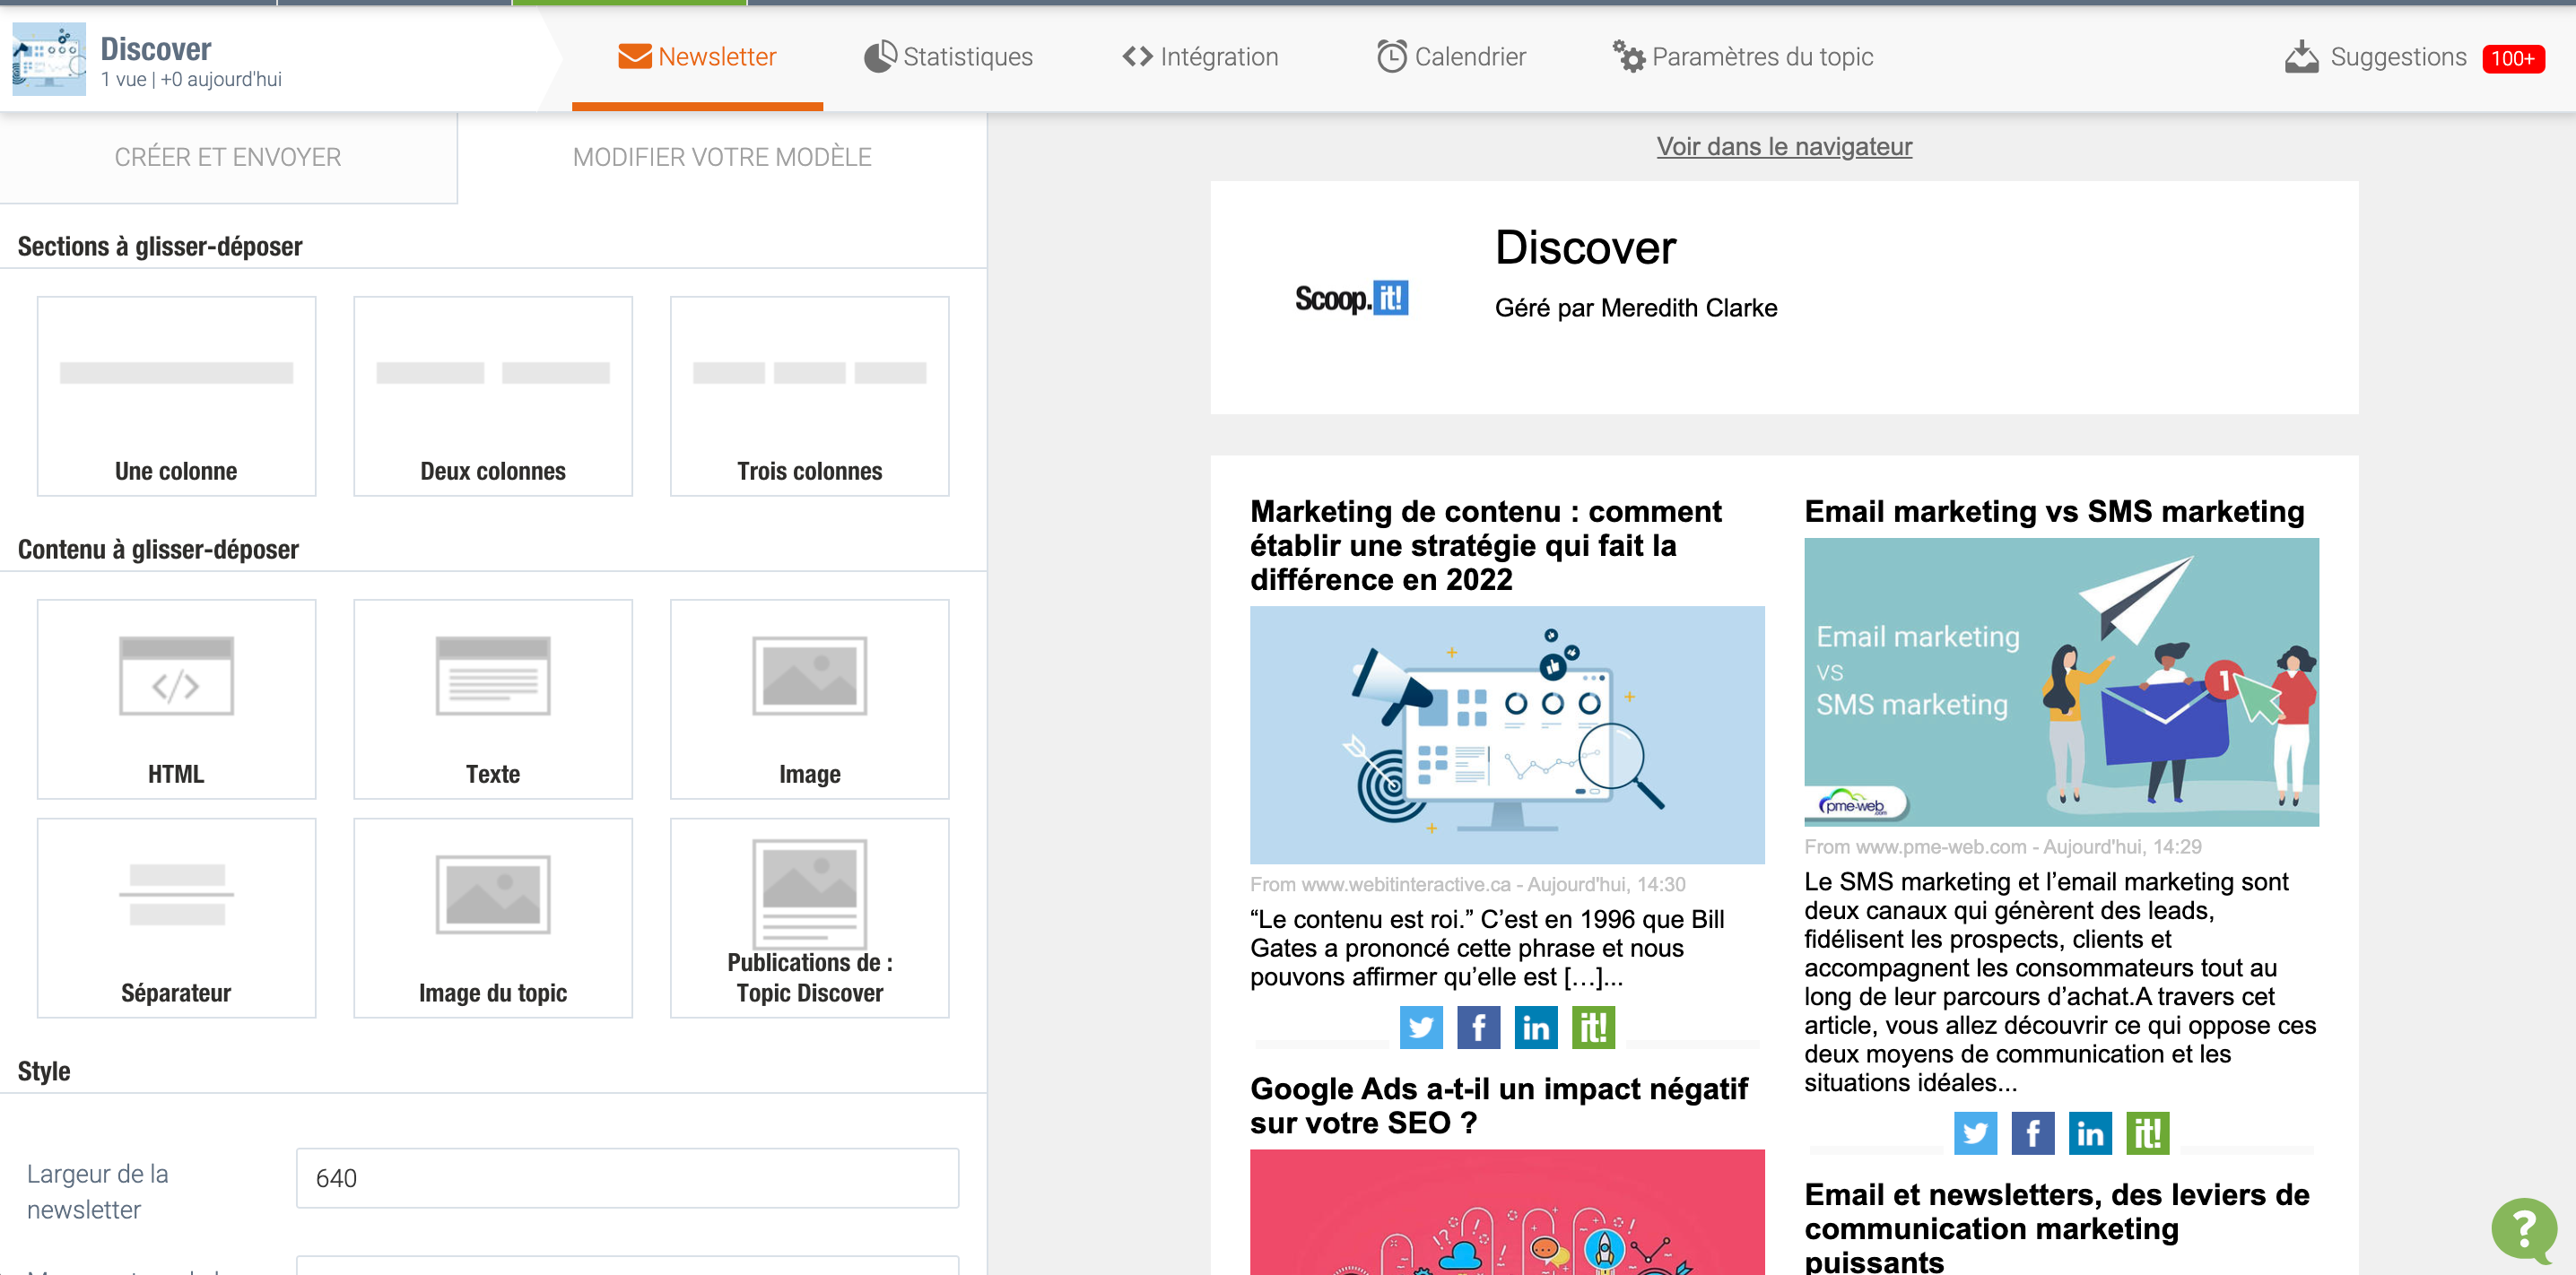Click the Google Ads article pink image
Viewport: 2576px width, 1275px height.
click(x=1507, y=1212)
